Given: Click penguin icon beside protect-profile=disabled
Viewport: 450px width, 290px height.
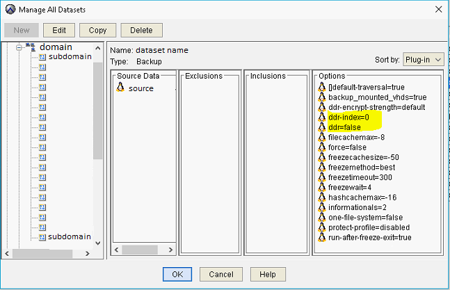Looking at the screenshot, I should (x=322, y=227).
